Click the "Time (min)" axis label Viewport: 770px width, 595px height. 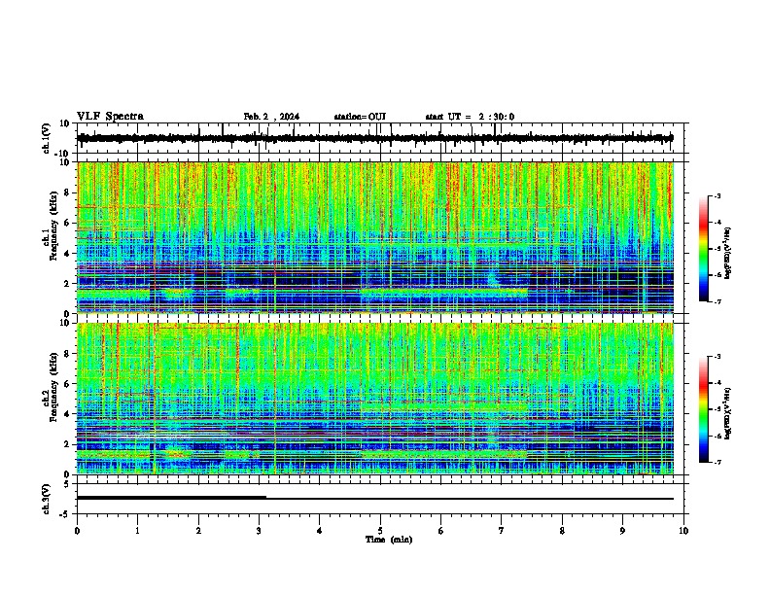coord(389,540)
